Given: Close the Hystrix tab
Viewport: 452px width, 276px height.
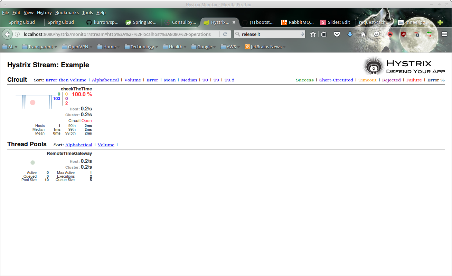Looking at the screenshot, I should pyautogui.click(x=234, y=22).
